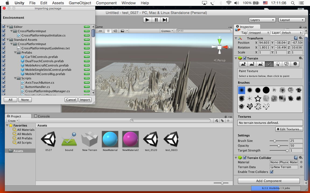Select the Raise/Lower Terrain tool
310x193 pixels.
click(x=243, y=64)
